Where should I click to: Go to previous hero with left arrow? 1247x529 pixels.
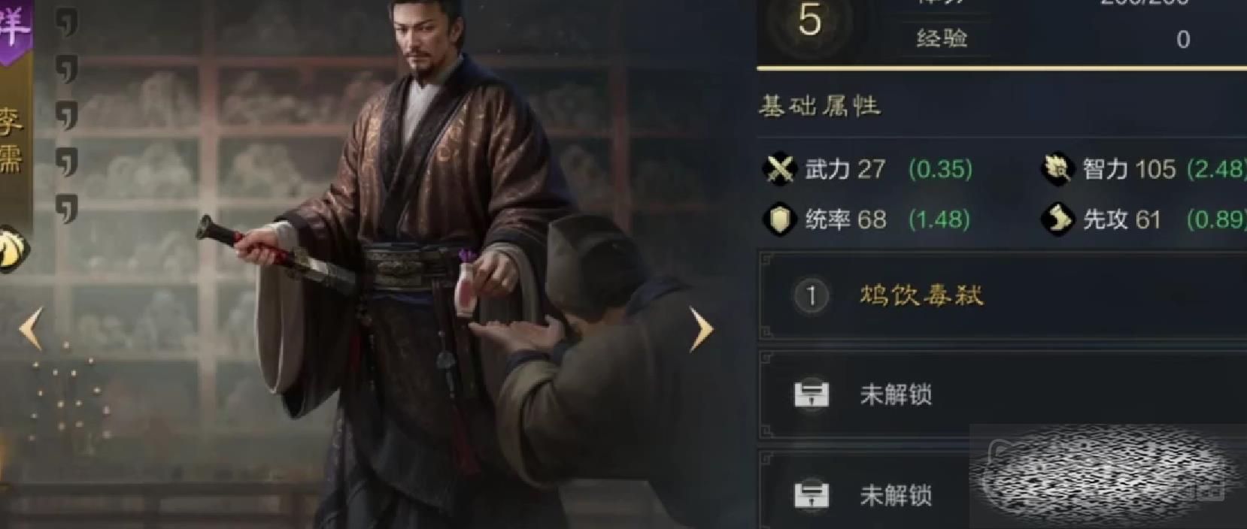pyautogui.click(x=31, y=328)
